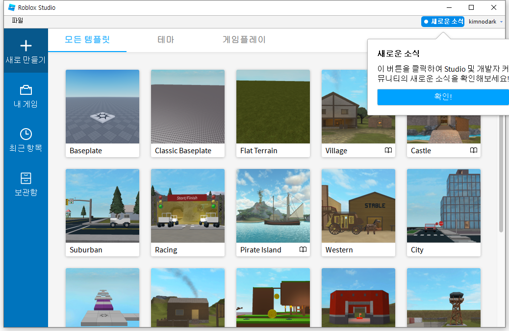Select the obby stairs template thumbnail

click(102, 298)
